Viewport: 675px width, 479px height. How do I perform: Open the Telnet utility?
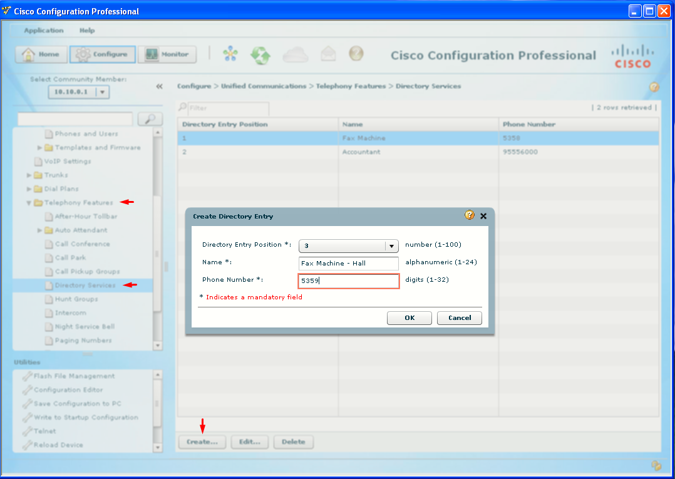tap(45, 431)
